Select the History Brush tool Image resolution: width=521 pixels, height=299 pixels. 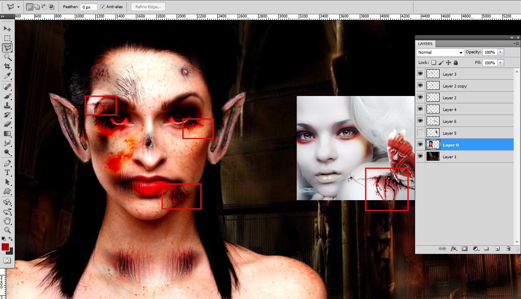point(7,115)
